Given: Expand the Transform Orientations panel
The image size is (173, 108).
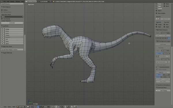Looking at the screenshot, I should tap(163, 85).
